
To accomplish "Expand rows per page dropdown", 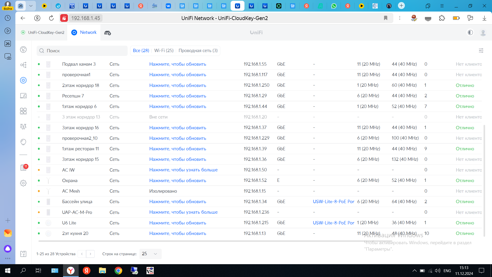I will click(x=150, y=254).
